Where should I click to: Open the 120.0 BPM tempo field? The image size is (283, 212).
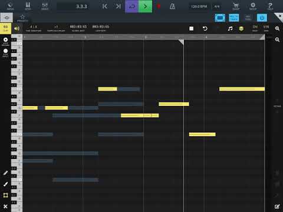click(199, 6)
